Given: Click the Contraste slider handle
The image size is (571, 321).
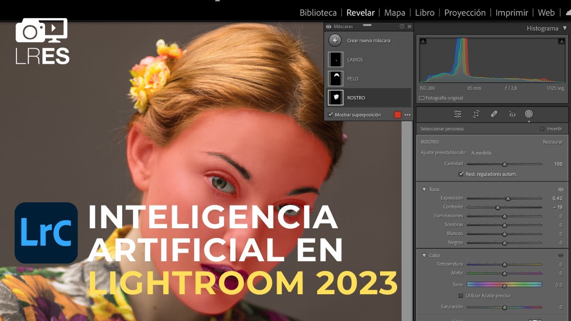Looking at the screenshot, I should pyautogui.click(x=498, y=207).
